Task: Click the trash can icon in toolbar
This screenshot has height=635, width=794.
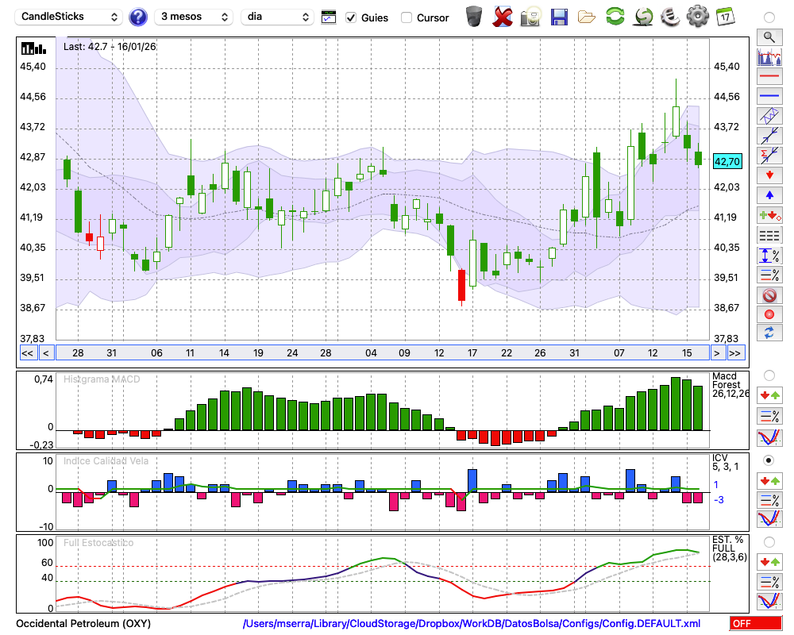Action: coord(474,17)
